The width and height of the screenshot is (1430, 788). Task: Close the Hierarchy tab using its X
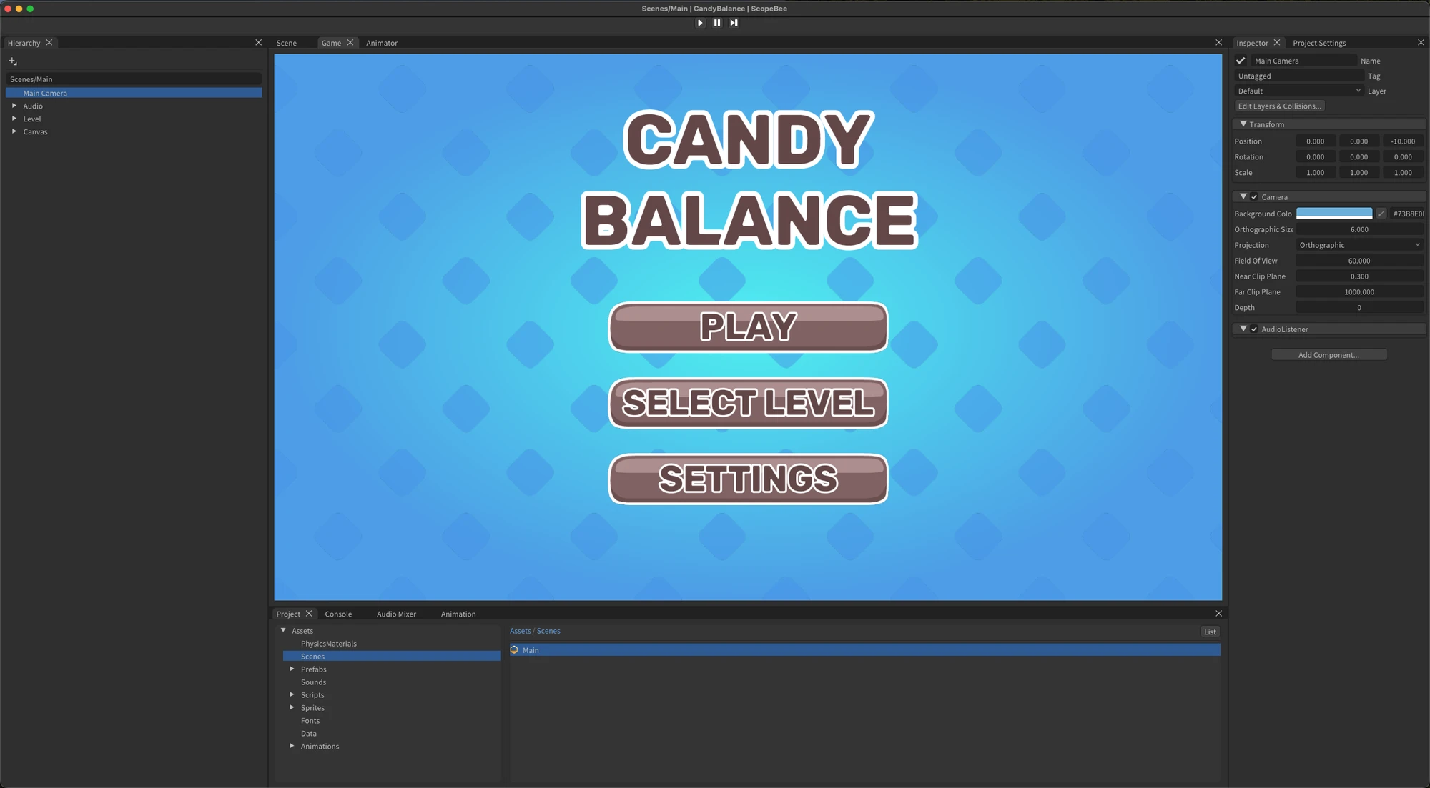click(49, 43)
